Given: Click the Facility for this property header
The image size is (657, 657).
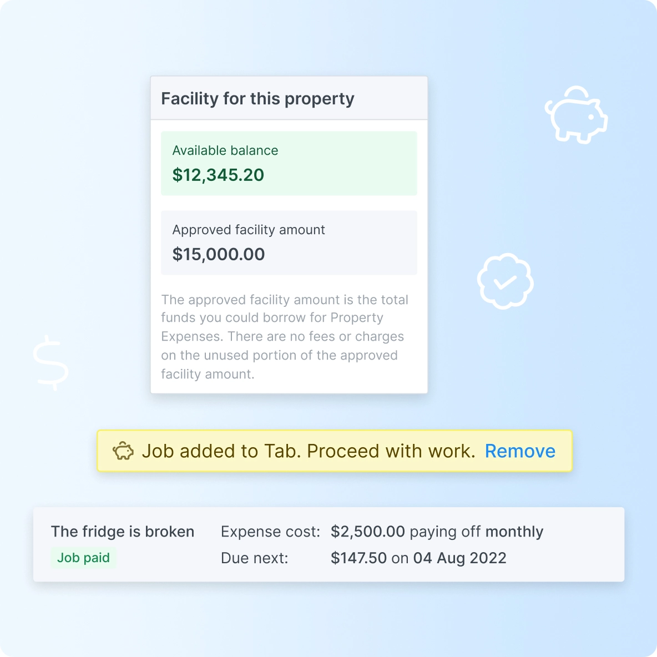Looking at the screenshot, I should point(257,99).
